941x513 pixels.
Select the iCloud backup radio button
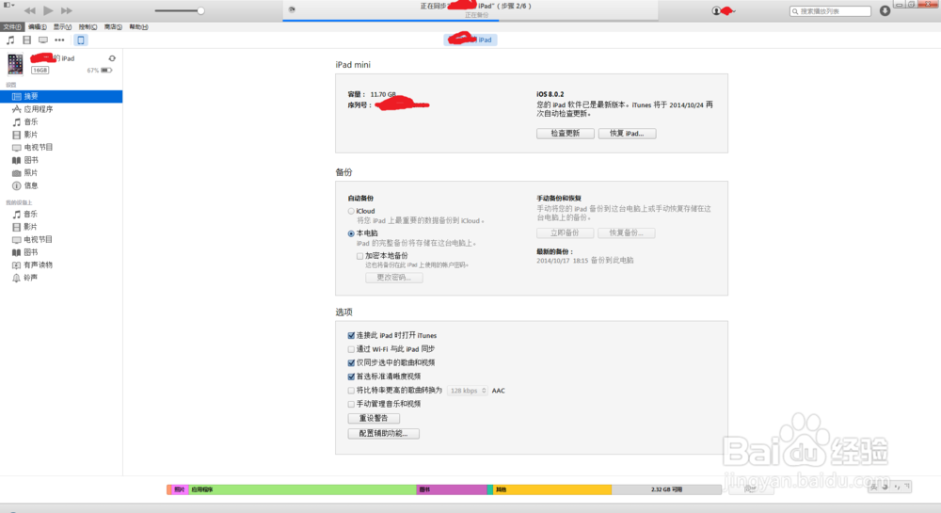coord(351,211)
